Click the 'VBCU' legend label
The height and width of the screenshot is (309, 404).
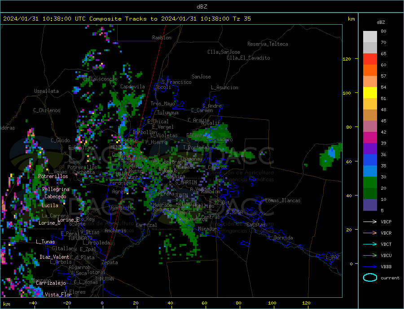[x=386, y=256]
